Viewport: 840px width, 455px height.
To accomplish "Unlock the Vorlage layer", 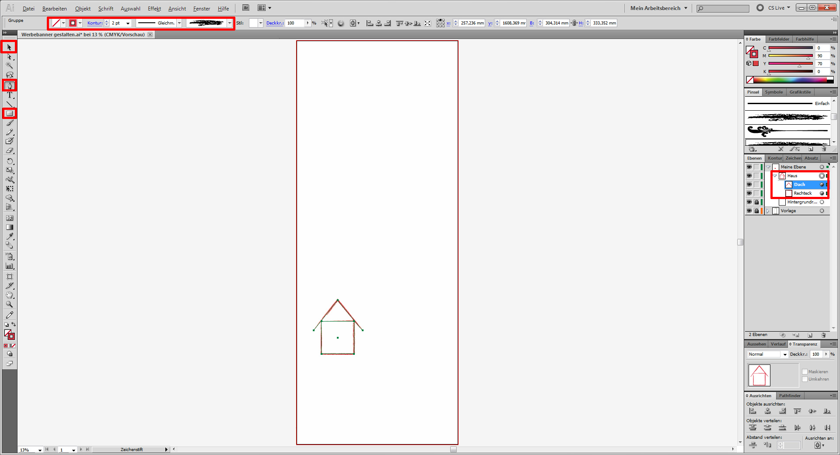I will [x=756, y=211].
